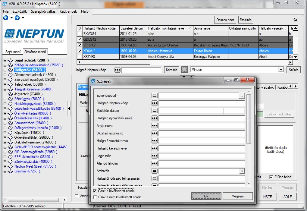Screen dimensions: 307x211
Task: Expand the Képzések (115600) tree node
Action: [x=5, y=133]
